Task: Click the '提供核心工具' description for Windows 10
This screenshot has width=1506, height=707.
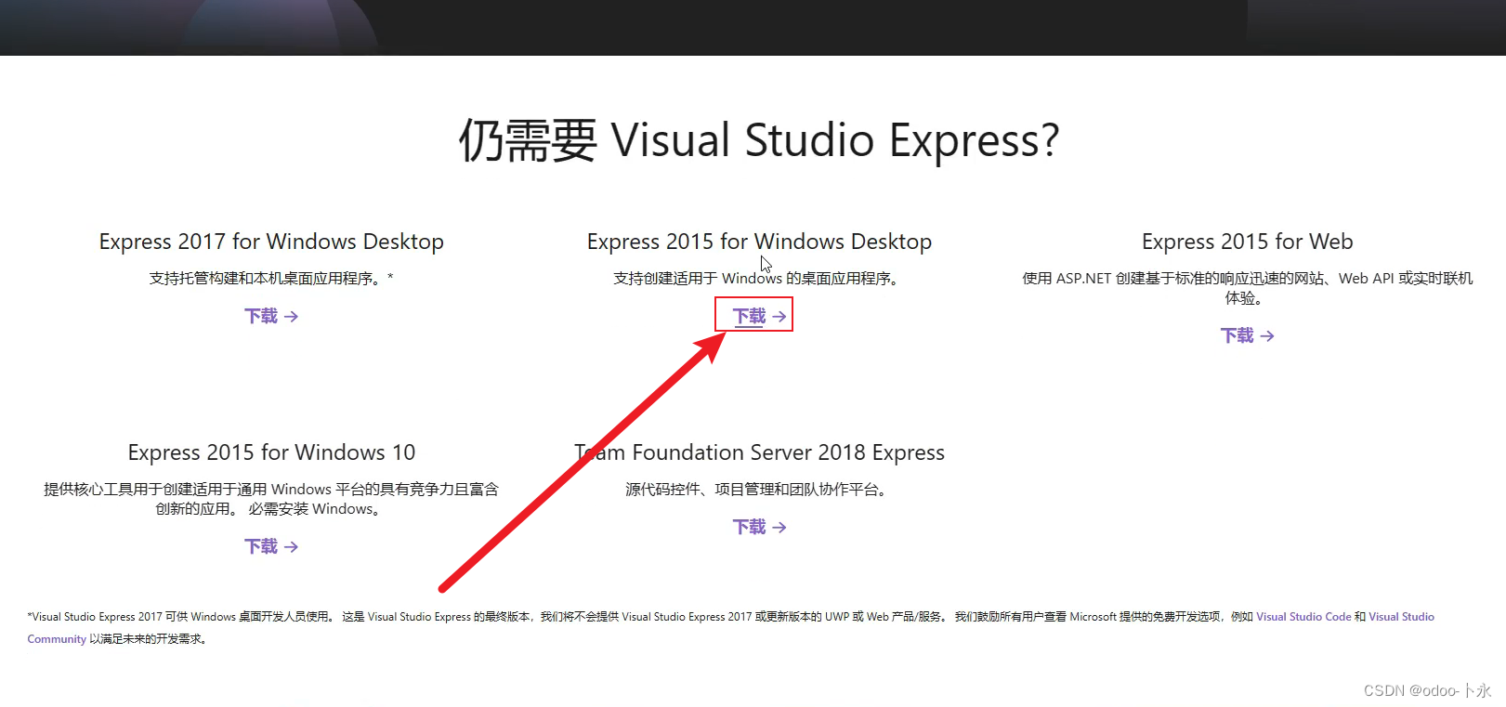Action: 271,499
